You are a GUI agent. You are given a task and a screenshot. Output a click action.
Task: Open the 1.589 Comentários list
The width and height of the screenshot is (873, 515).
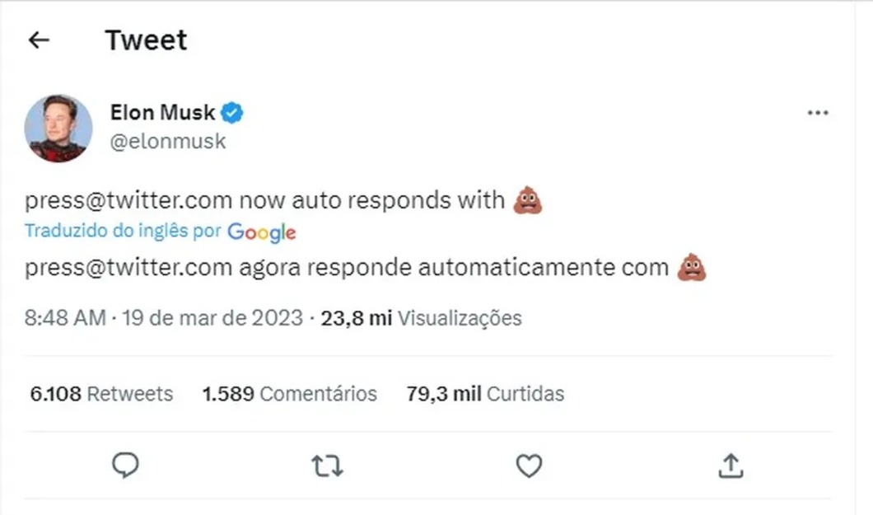(289, 394)
